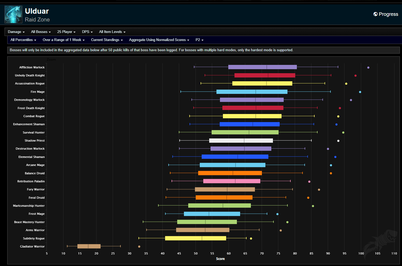The height and width of the screenshot is (266, 402).
Task: Click the Feral Druid axis label
Action: tap(37, 198)
